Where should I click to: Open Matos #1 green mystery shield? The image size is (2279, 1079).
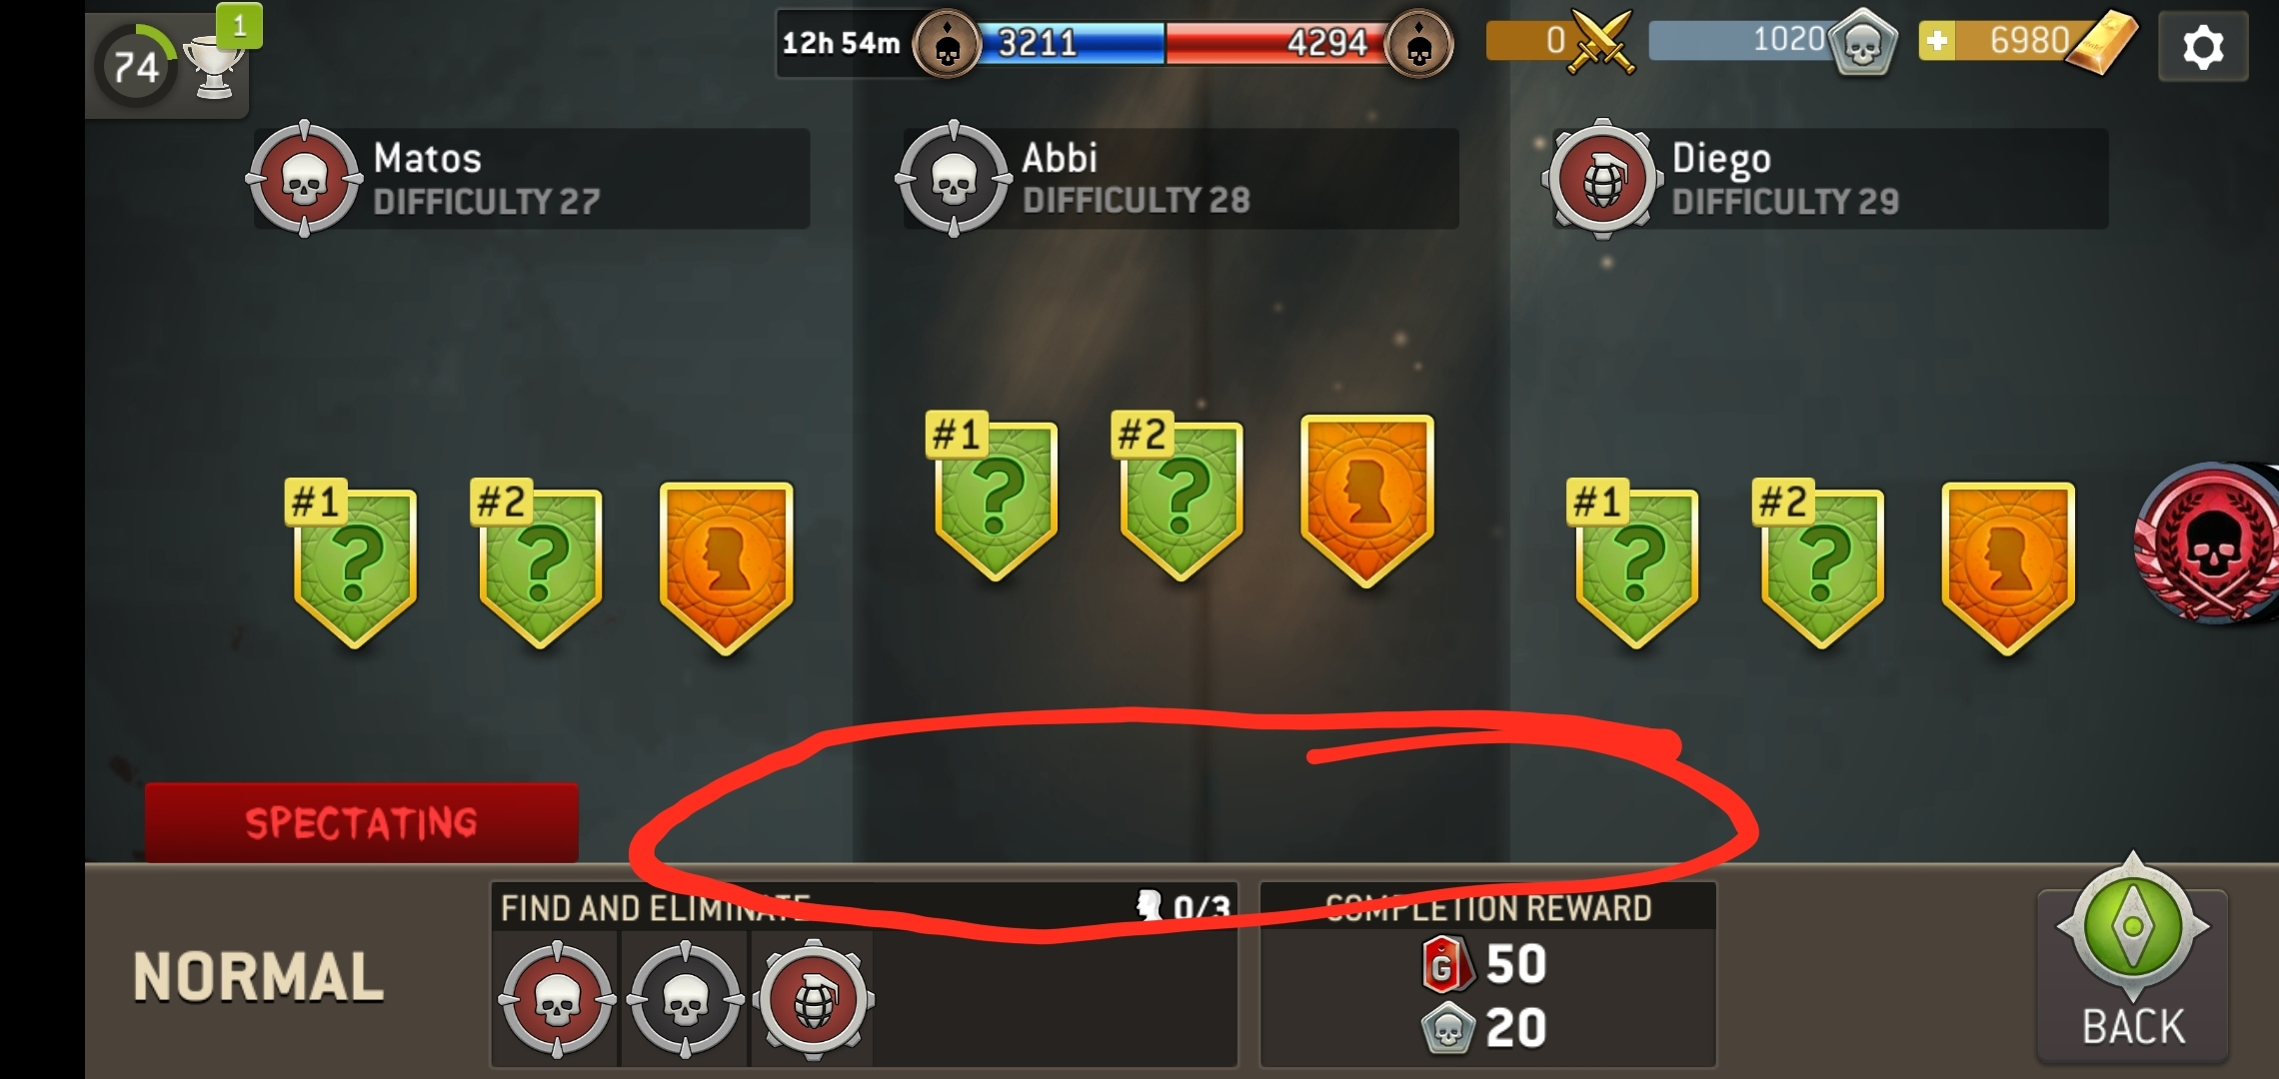[353, 564]
